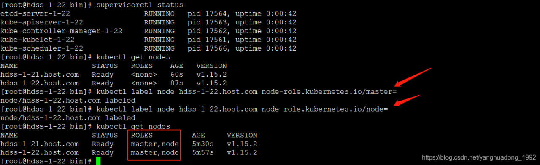The height and width of the screenshot is (165, 540).
Task: Select the kube-kubelet-1-22 process line
Action: point(148,40)
